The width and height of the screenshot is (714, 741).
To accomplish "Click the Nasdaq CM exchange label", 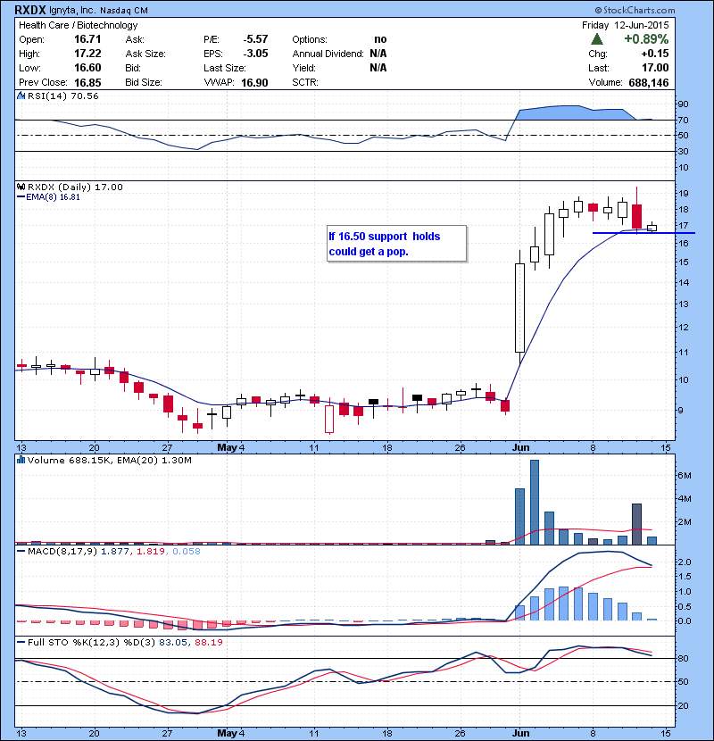I will pos(124,11).
